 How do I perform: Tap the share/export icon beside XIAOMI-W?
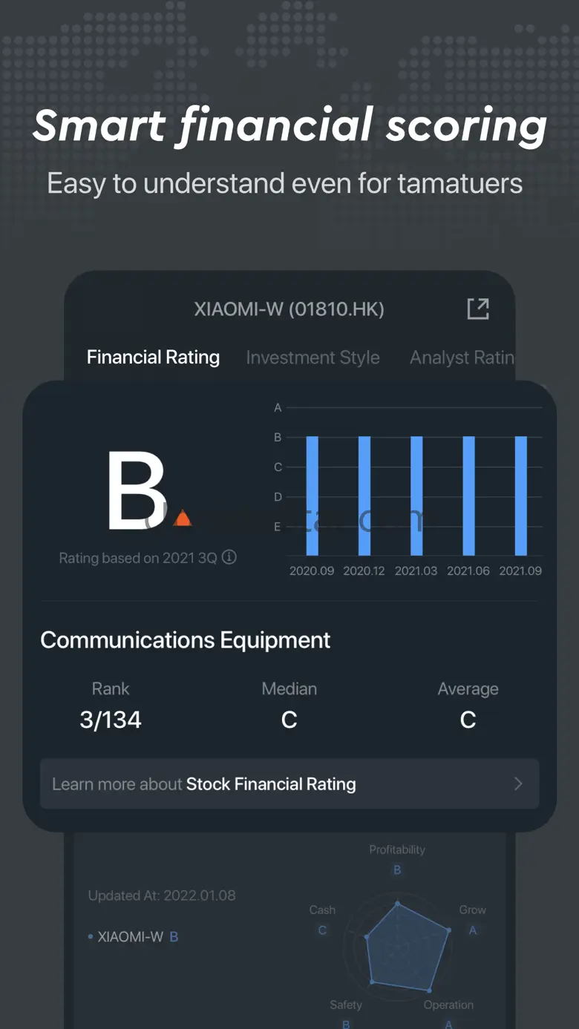pos(478,309)
